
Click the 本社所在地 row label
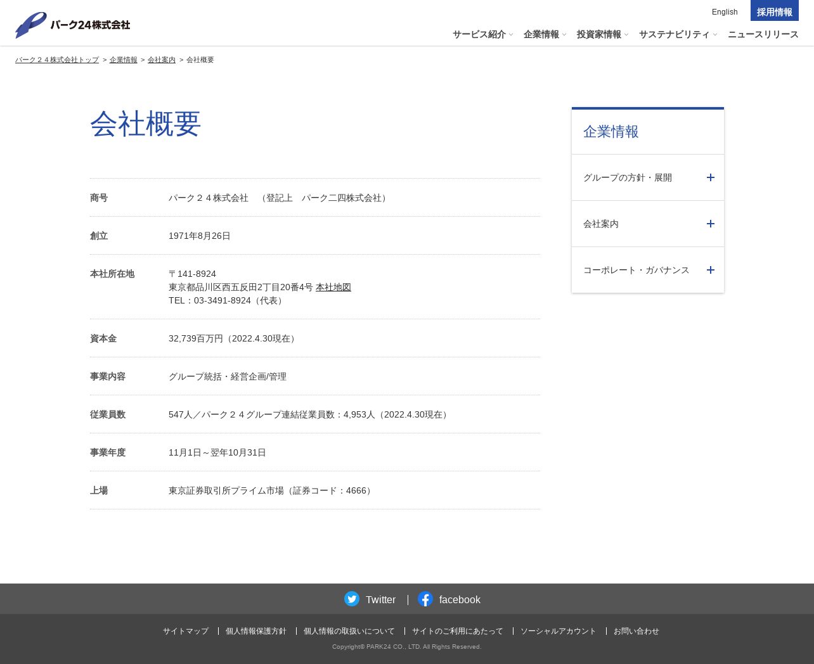tap(112, 274)
